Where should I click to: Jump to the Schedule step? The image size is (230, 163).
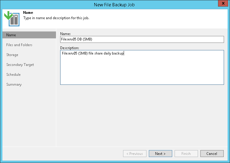point(13,75)
